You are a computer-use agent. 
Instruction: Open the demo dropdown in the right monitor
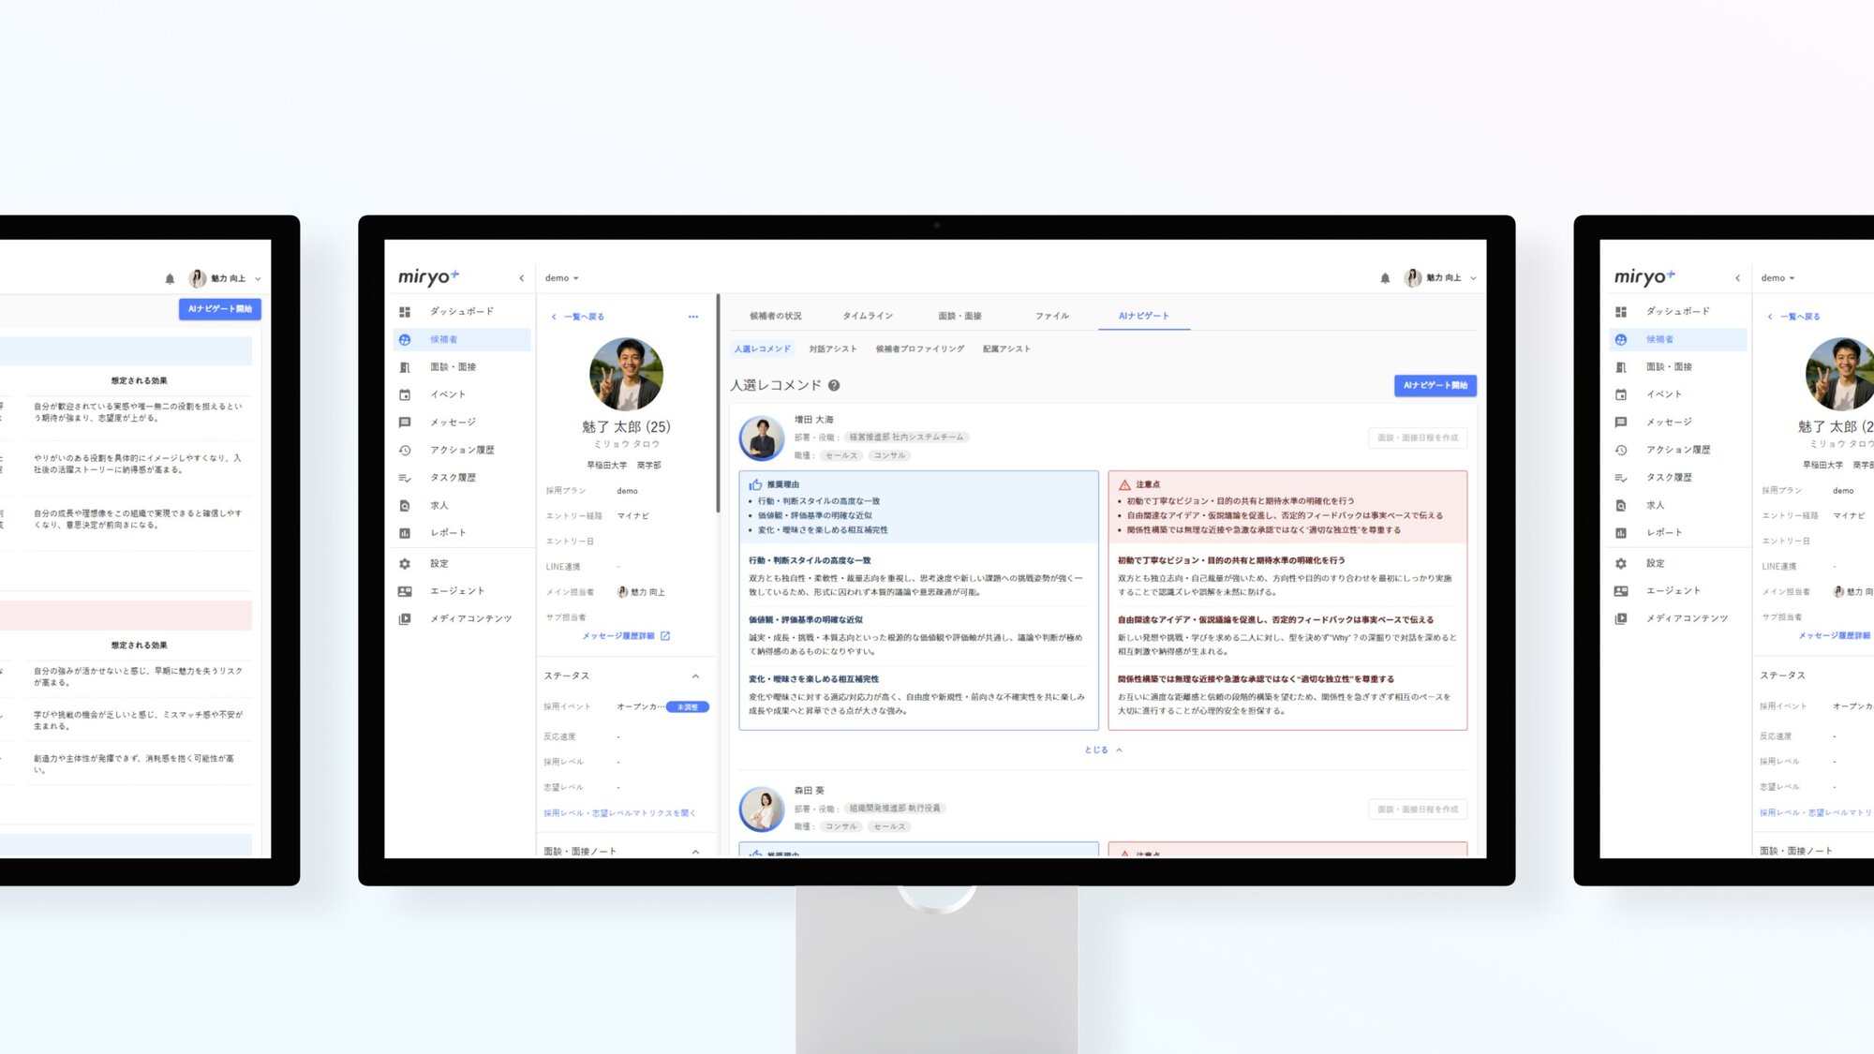point(1777,278)
